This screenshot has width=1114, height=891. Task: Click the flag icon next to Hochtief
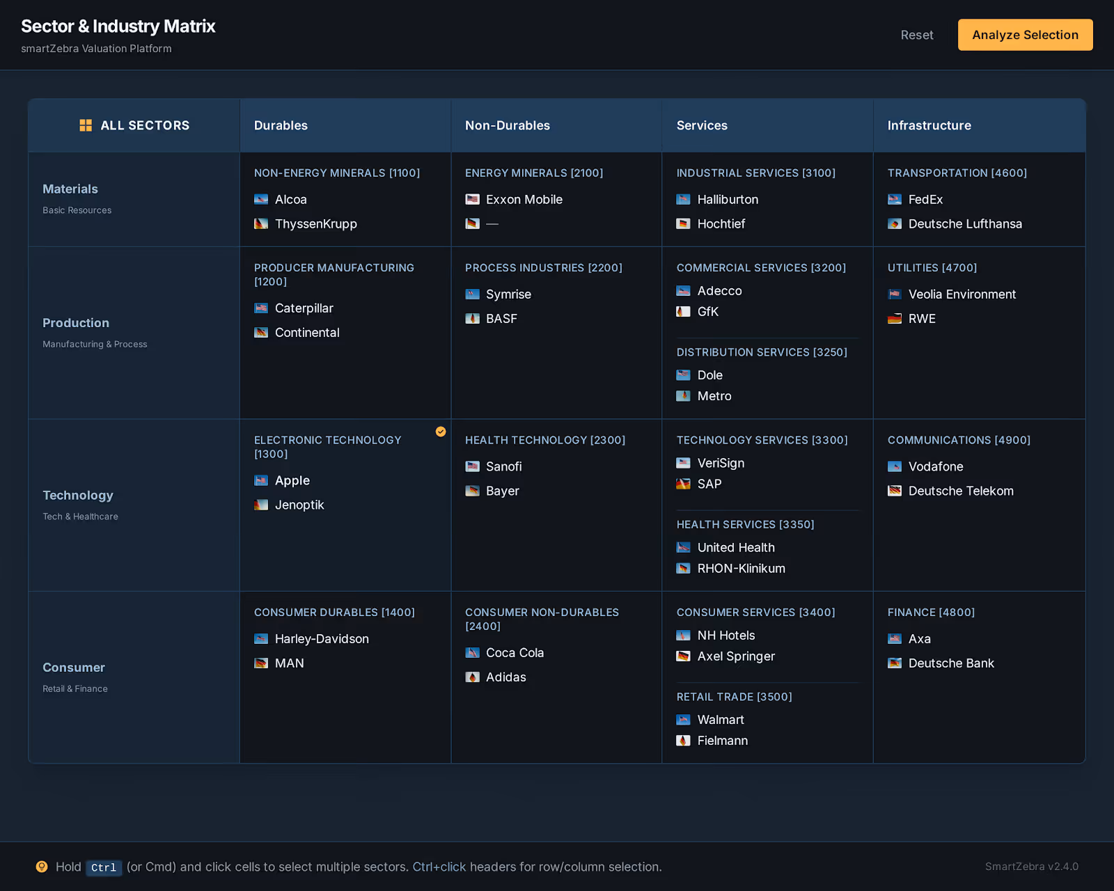[x=683, y=224]
